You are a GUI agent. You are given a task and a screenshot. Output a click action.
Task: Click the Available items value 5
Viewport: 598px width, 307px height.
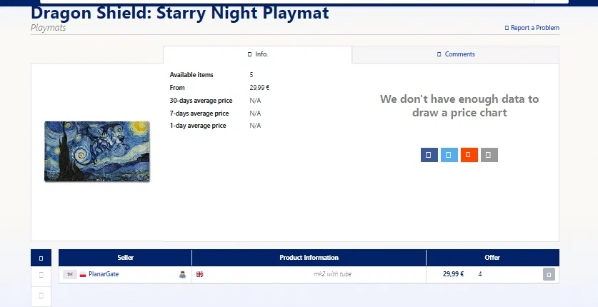(x=251, y=75)
